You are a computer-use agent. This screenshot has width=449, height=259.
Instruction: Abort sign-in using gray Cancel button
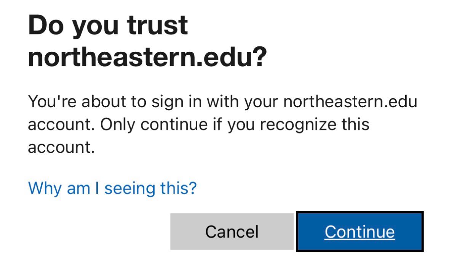point(232,232)
